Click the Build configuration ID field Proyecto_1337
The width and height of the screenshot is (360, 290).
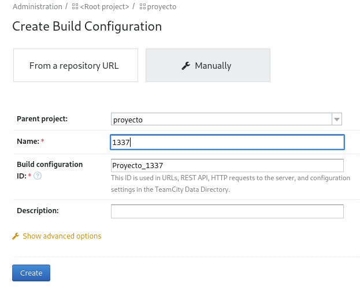click(227, 165)
